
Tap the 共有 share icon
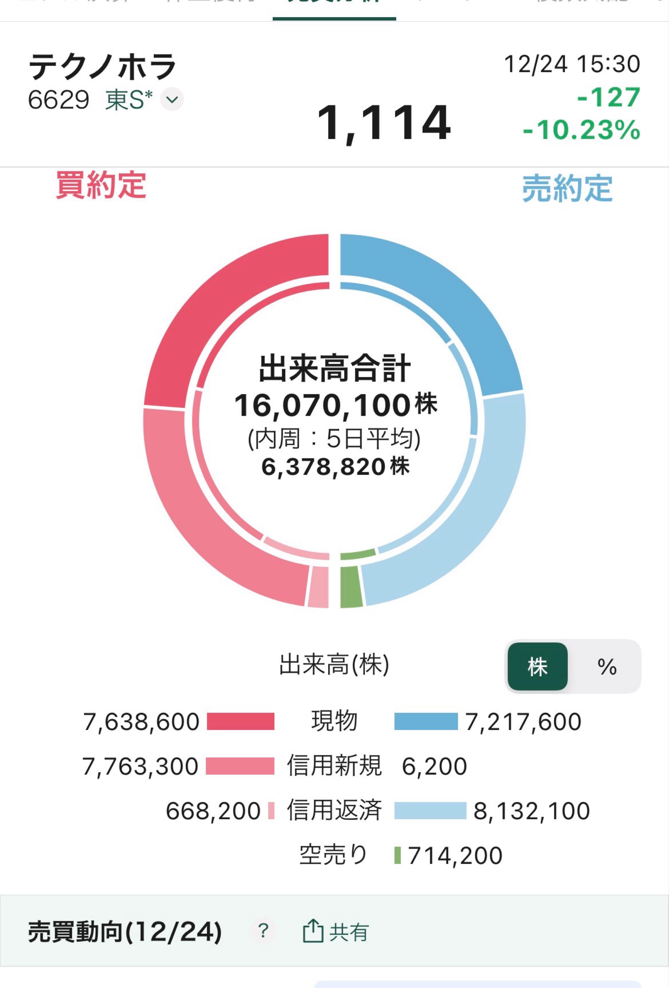[313, 931]
